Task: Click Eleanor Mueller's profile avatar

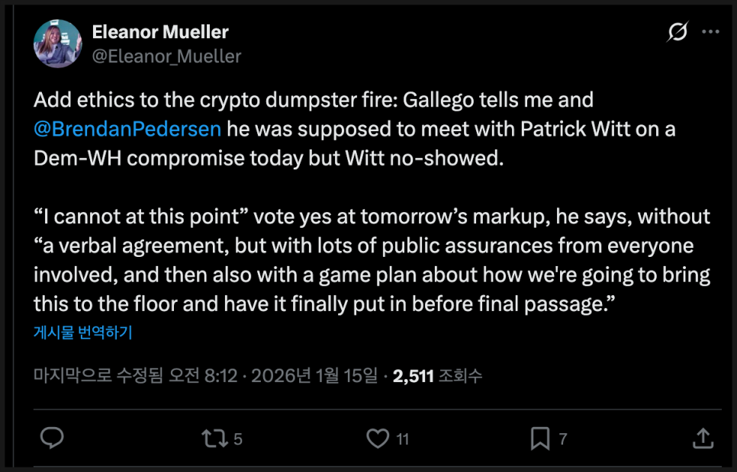Action: point(58,43)
